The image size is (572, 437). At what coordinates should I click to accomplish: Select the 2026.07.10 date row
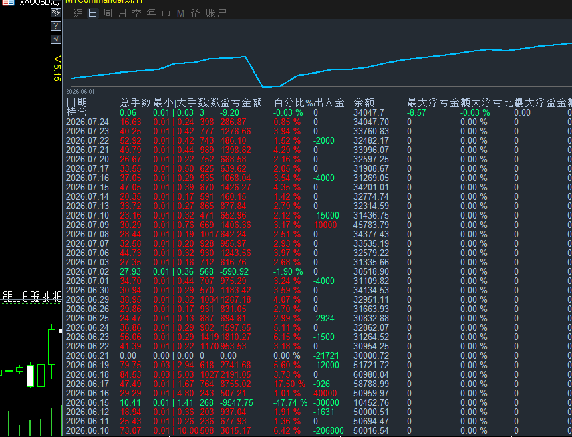pos(88,216)
